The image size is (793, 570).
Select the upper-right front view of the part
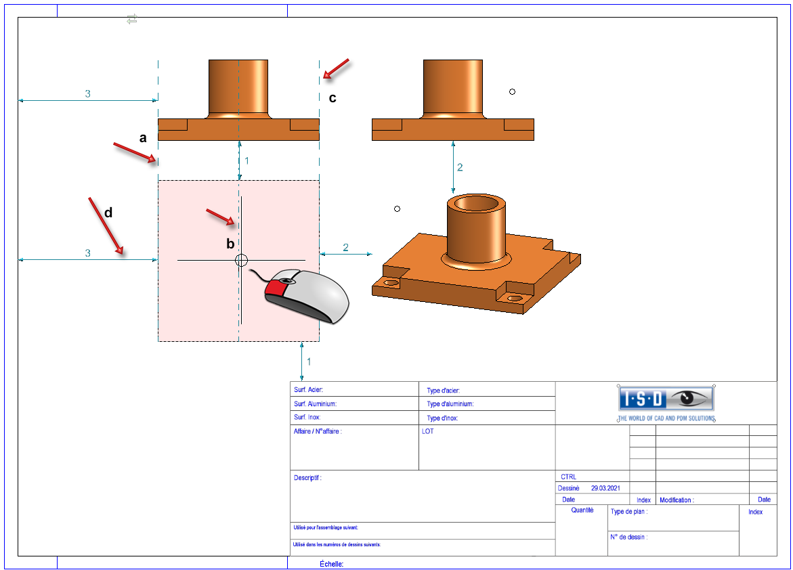coord(453,100)
